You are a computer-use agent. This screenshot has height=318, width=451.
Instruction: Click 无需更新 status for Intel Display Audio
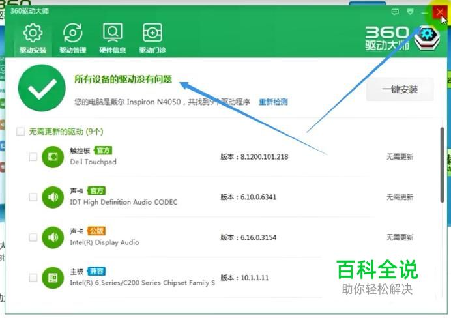[400, 237]
